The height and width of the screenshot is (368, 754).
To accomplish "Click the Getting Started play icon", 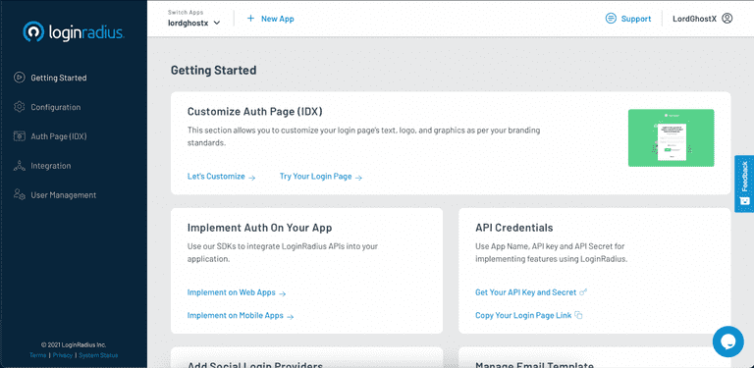I will coord(20,78).
